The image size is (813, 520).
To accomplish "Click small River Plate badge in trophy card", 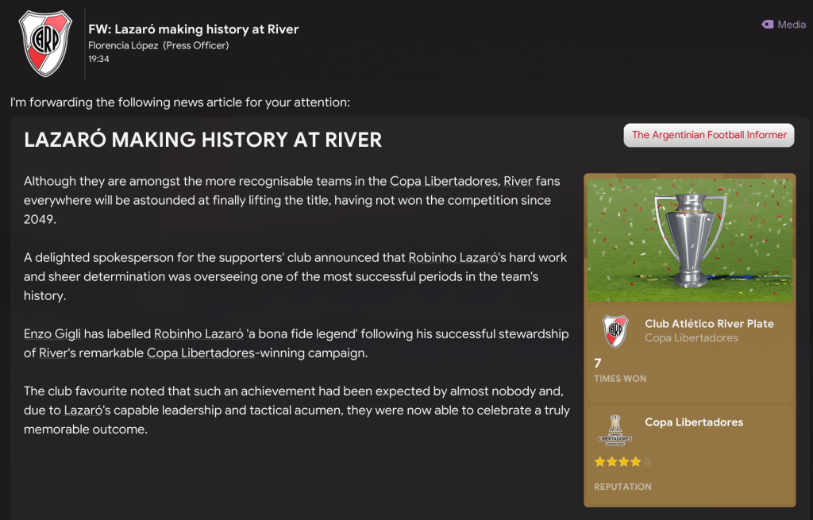I will pos(615,331).
